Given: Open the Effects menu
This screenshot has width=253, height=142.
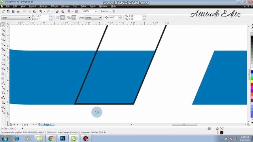Looking at the screenshot, I should [55, 6].
